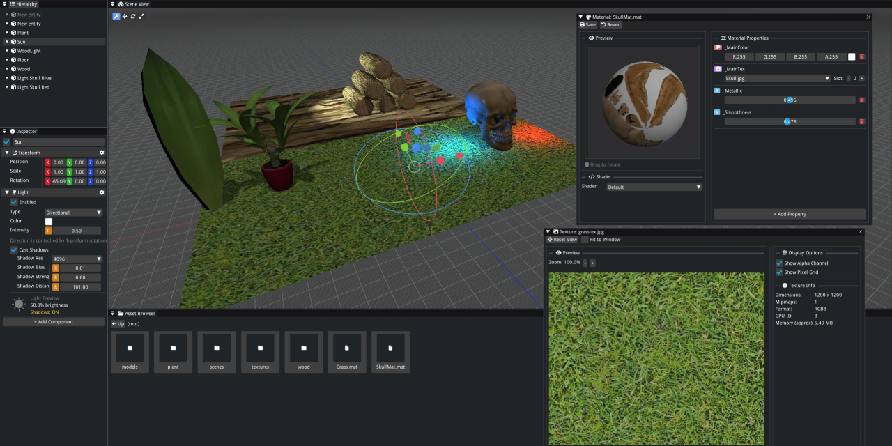Select the SkullMat.mat file
Screen dimensions: 892x446
pos(390,352)
